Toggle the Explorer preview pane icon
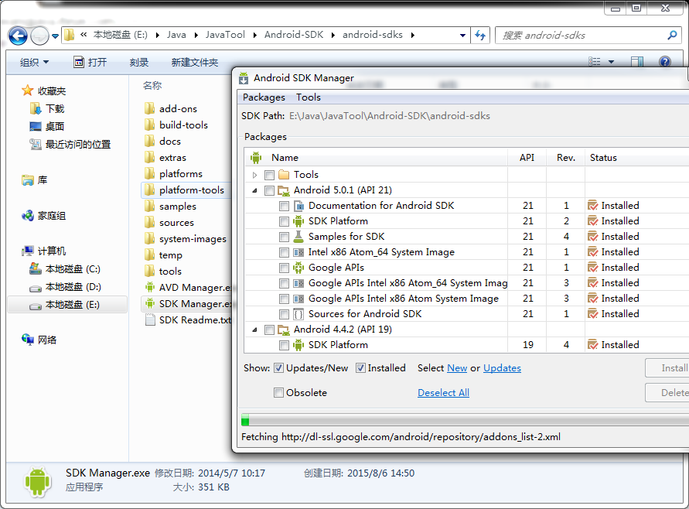Screen dimensions: 689x509 637,62
